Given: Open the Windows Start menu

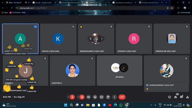Looking at the screenshot, I should pyautogui.click(x=66, y=105).
